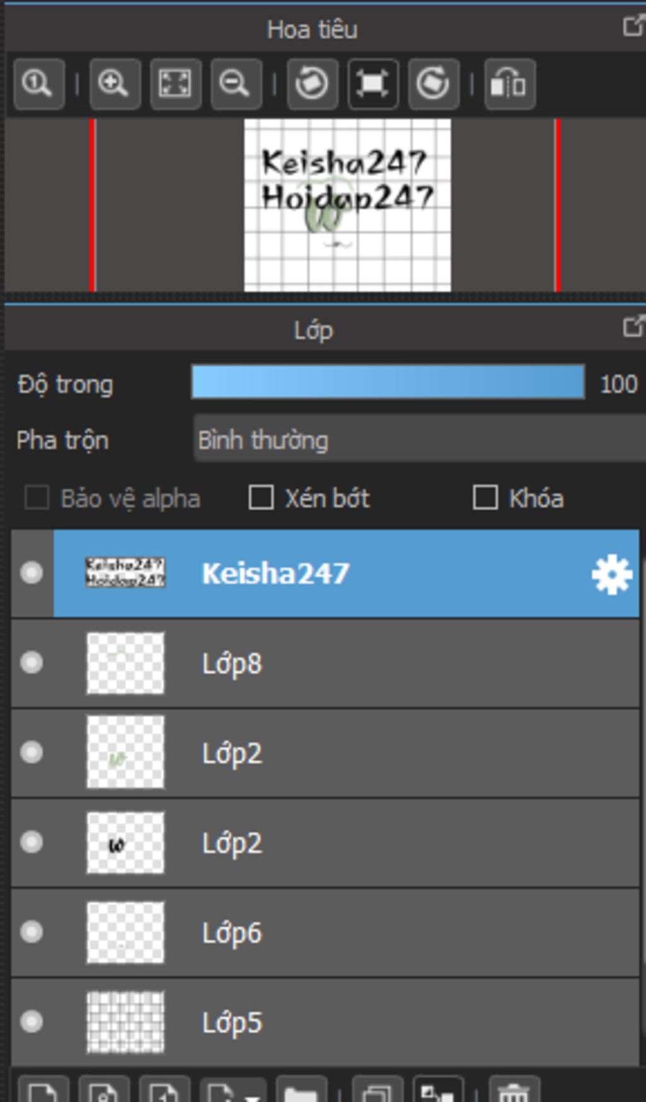
Task: Pop out the Hoa tiêu panel
Action: (x=633, y=26)
